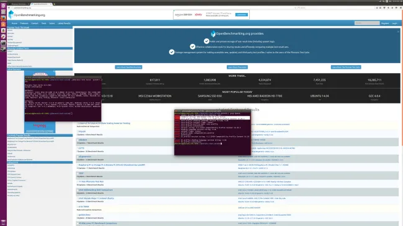Open the Amazon launcher icon

3,30
